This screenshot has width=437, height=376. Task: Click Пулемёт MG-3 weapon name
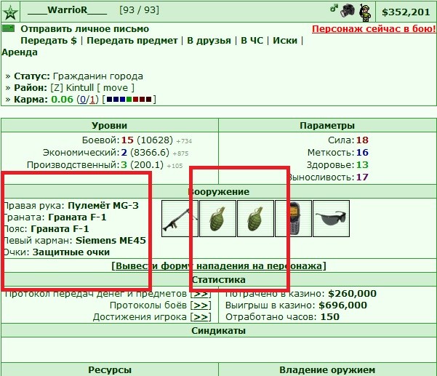[x=103, y=205]
